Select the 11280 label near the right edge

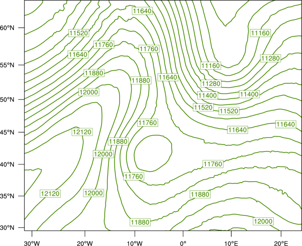coord(270,58)
